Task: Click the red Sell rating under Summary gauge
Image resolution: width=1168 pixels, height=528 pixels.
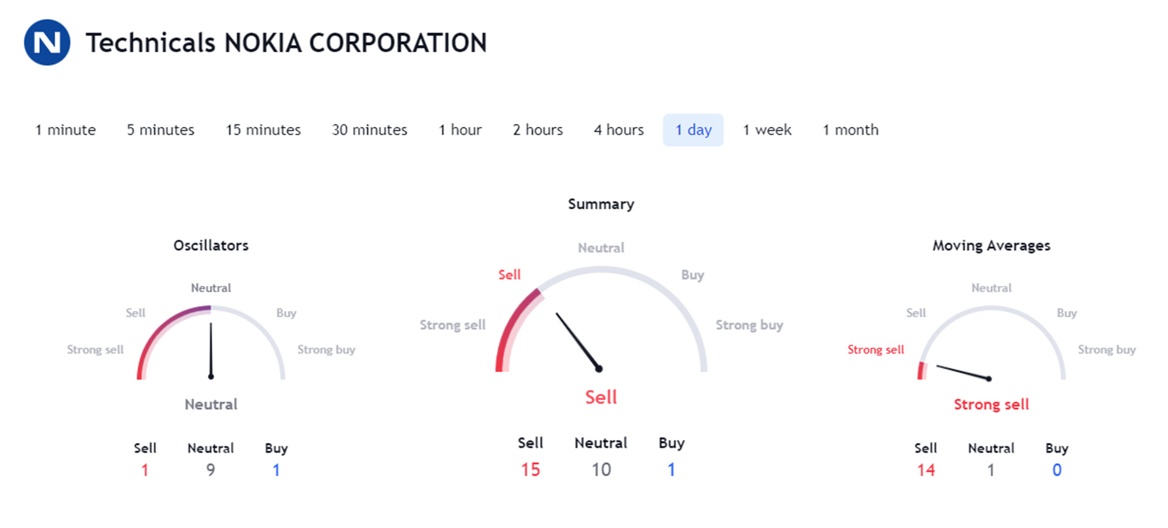Action: [601, 397]
